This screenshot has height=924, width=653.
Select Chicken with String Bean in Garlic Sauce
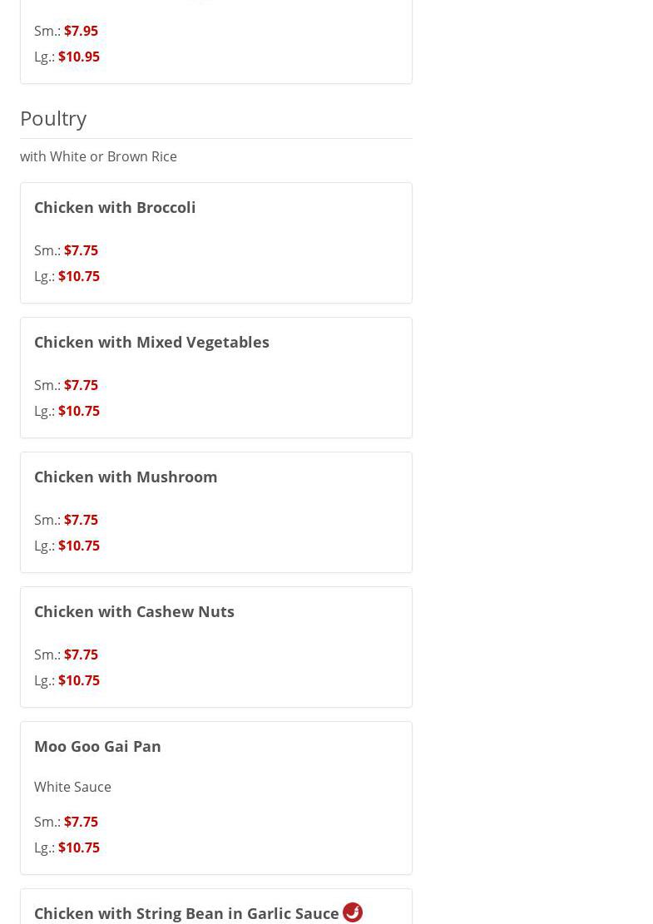point(186,913)
